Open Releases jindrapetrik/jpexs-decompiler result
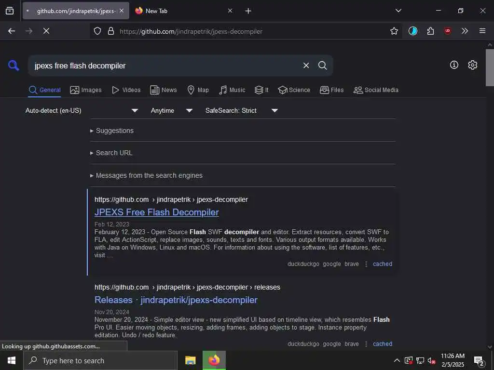Viewport: 494px width, 370px height. 176,300
